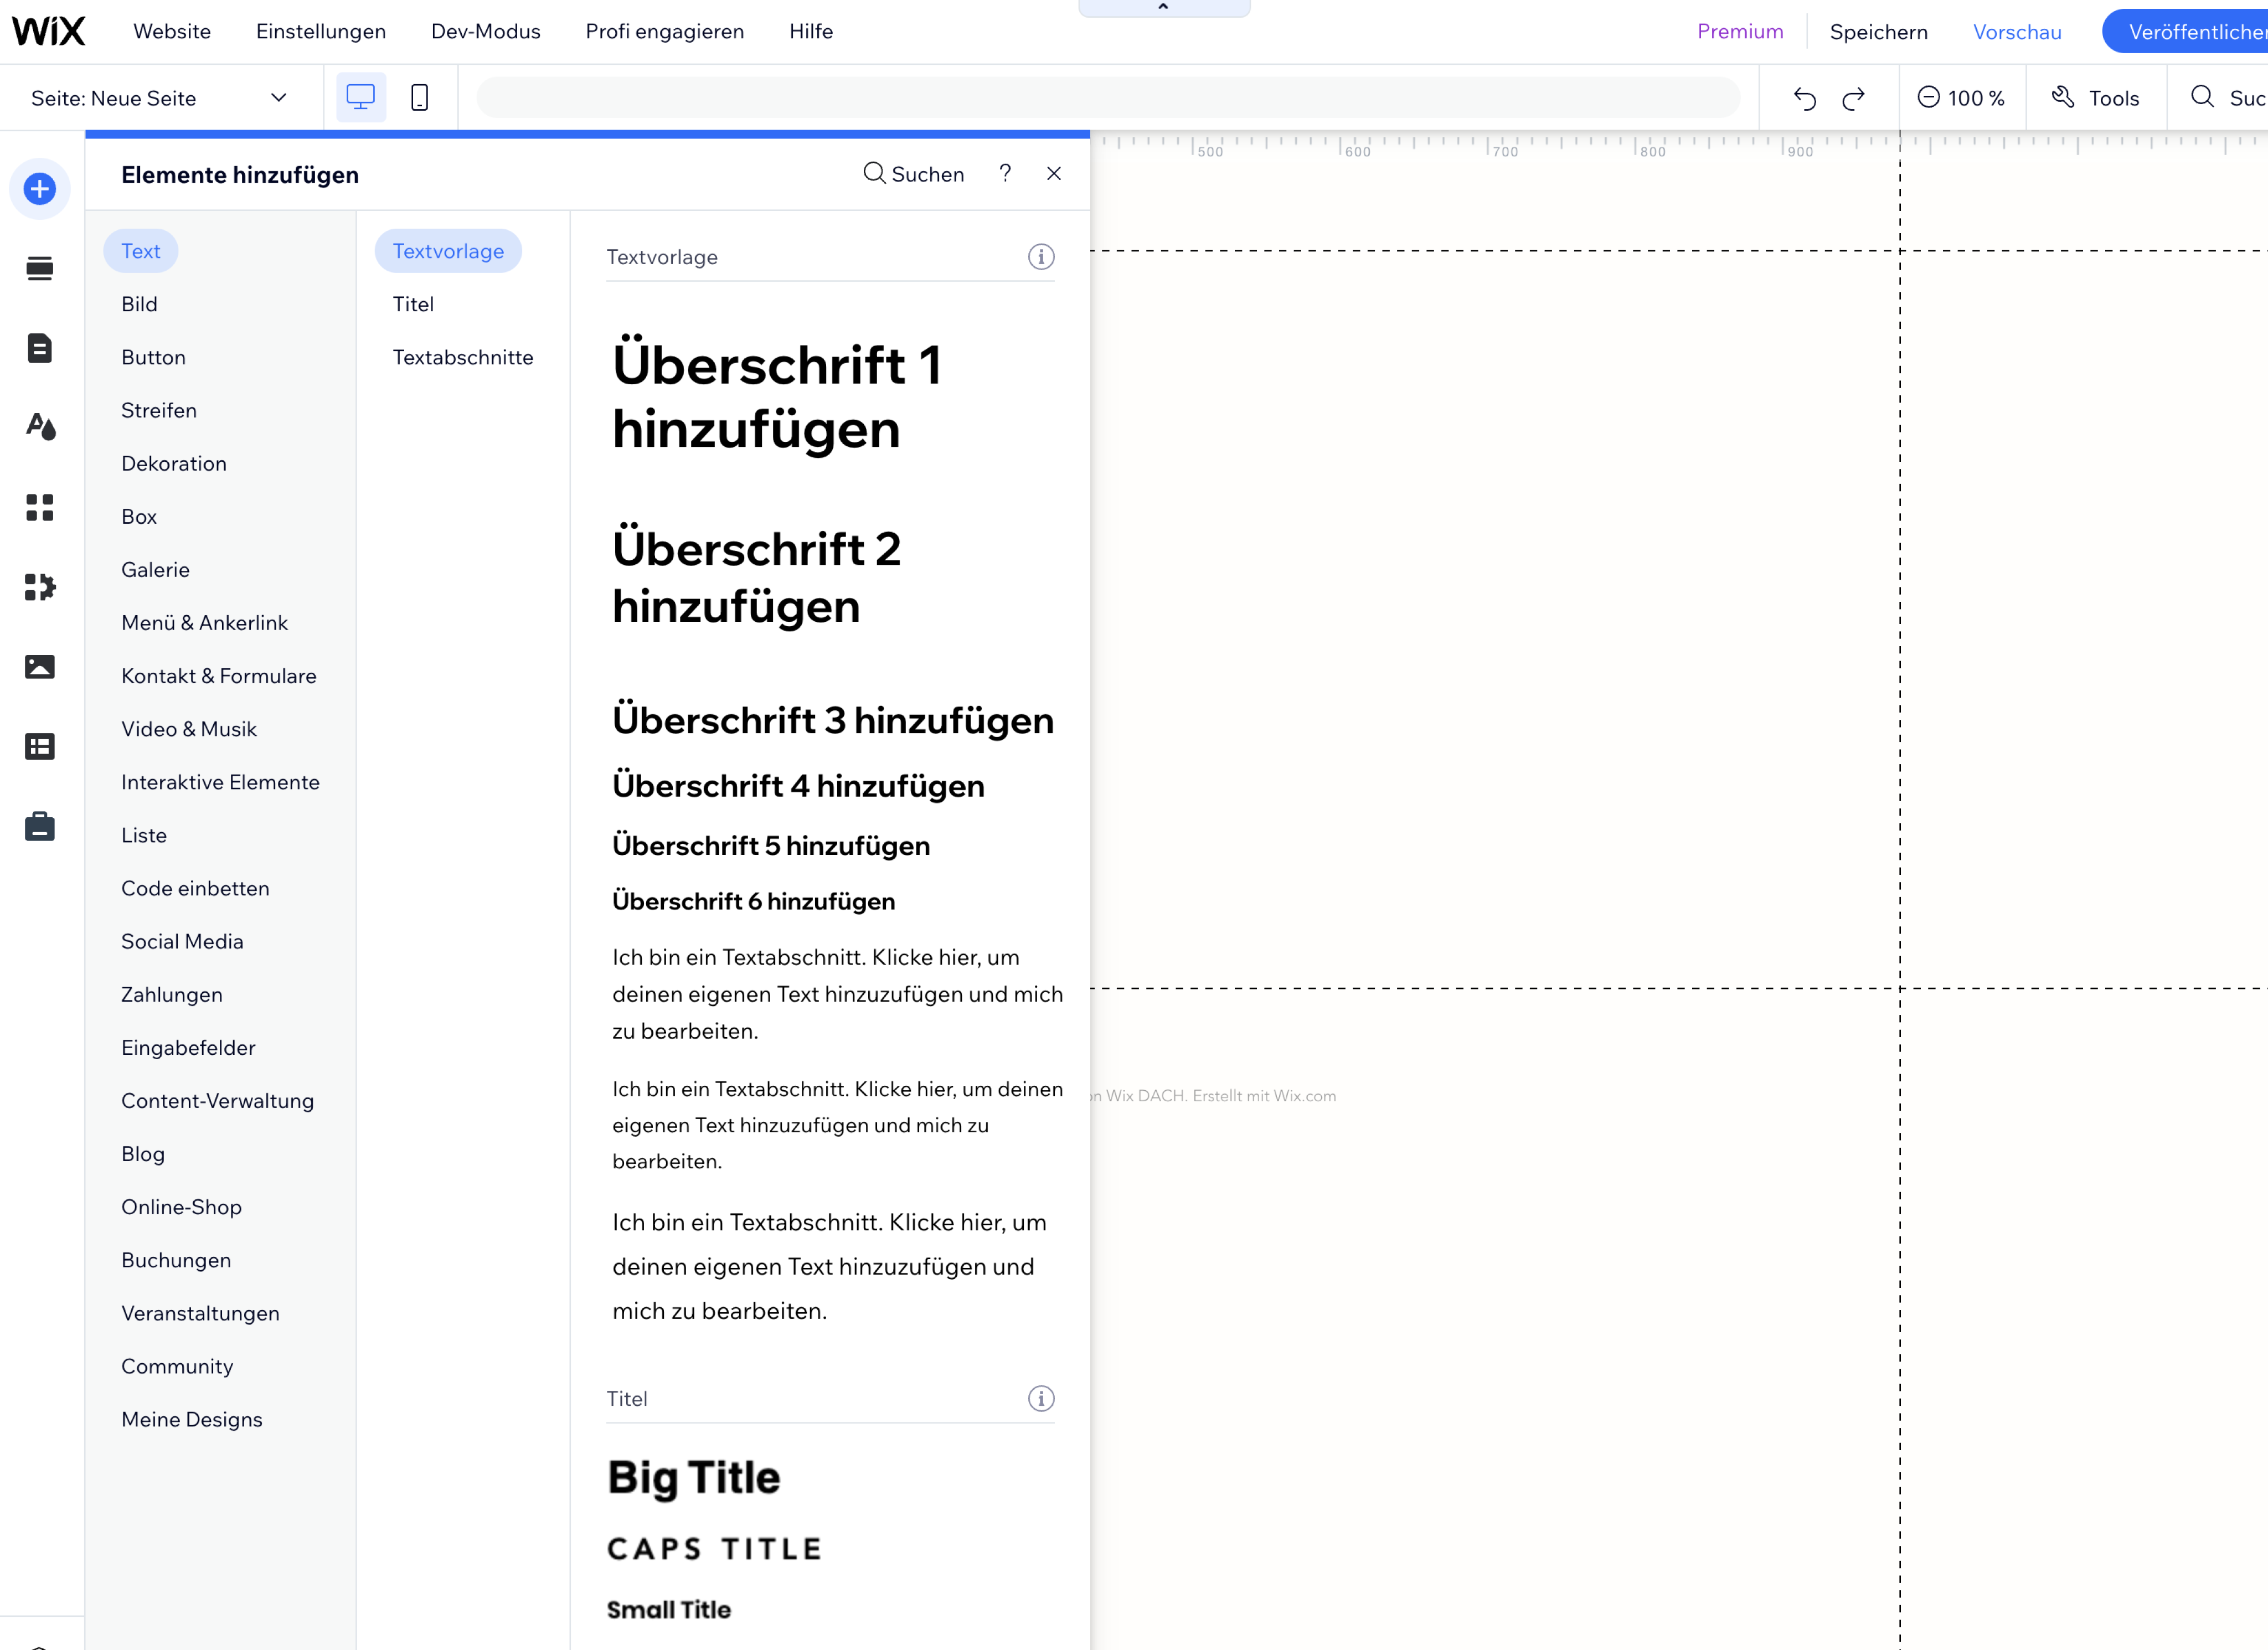Add Überschrift 3 hinzufügen text element
Viewport: 2268px width, 1650px height.
coord(832,720)
